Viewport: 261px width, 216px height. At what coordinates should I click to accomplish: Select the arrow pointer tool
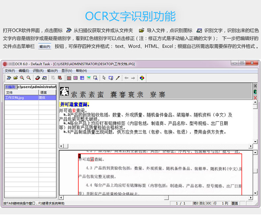(104, 78)
